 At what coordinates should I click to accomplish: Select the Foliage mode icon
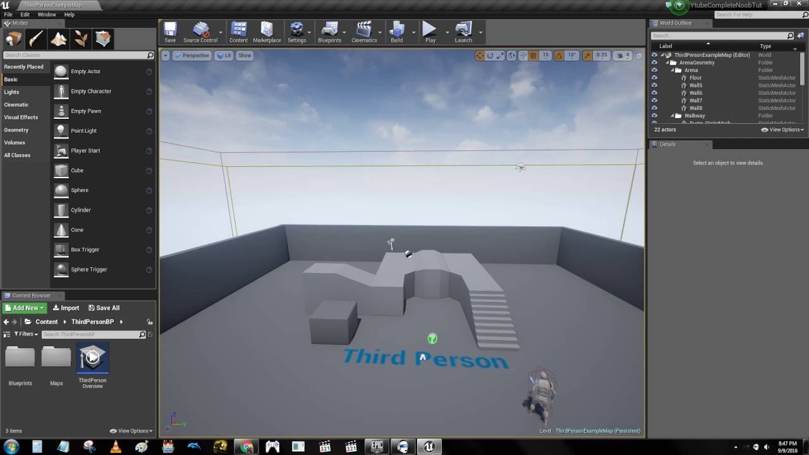81,39
